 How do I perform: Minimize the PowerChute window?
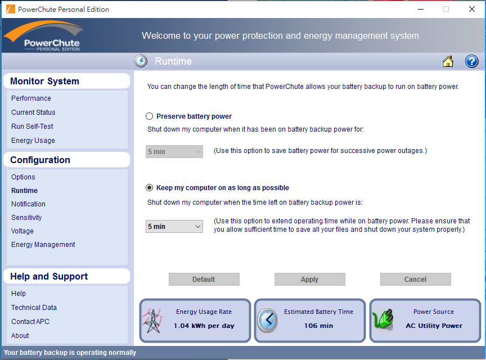click(x=421, y=9)
